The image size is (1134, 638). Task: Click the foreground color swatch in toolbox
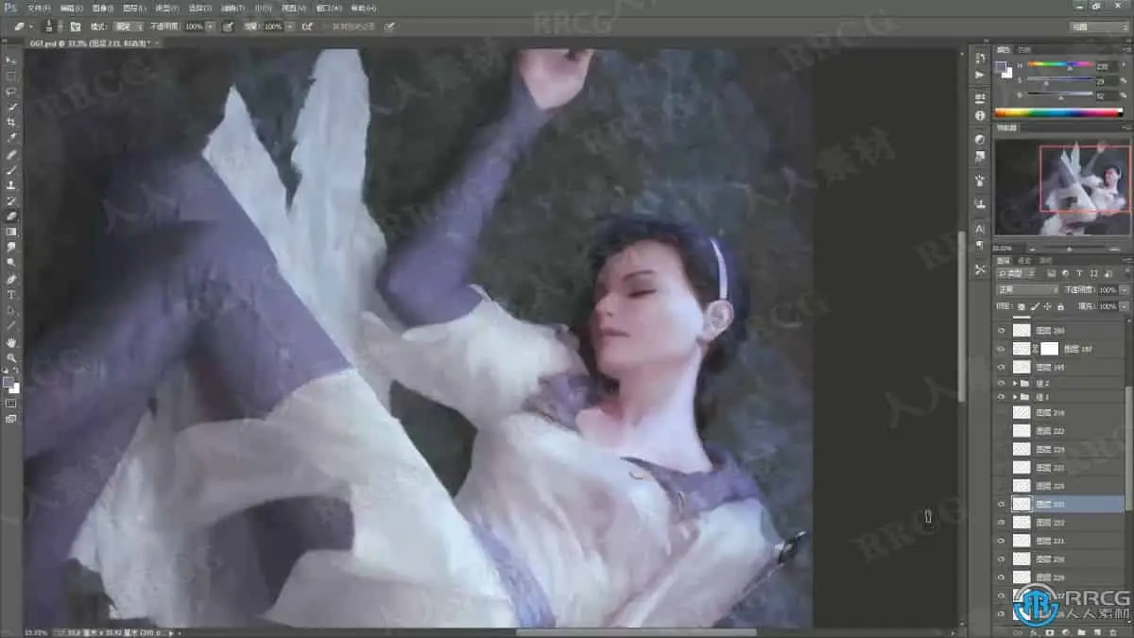click(9, 382)
